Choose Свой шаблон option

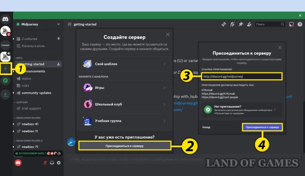point(125,64)
